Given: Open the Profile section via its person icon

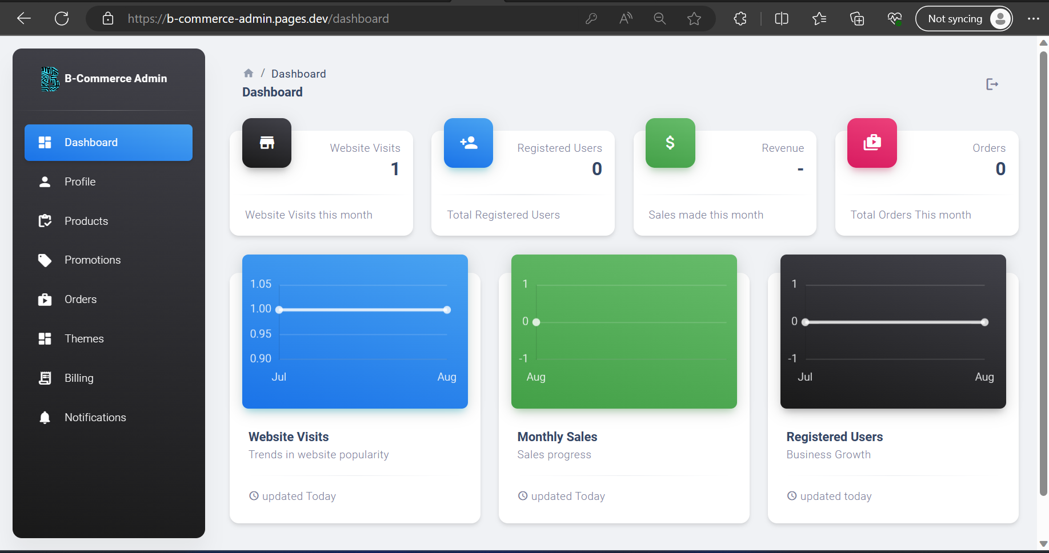Looking at the screenshot, I should point(45,181).
